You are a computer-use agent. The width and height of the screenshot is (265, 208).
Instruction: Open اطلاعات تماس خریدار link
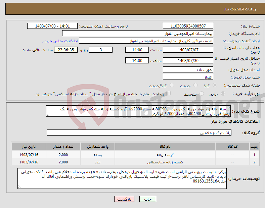60,41
